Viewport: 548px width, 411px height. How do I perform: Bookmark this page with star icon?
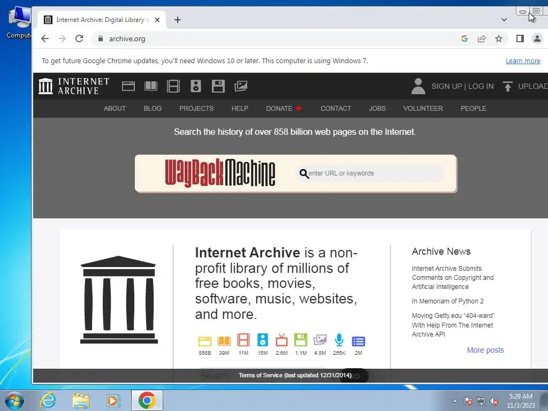click(499, 39)
